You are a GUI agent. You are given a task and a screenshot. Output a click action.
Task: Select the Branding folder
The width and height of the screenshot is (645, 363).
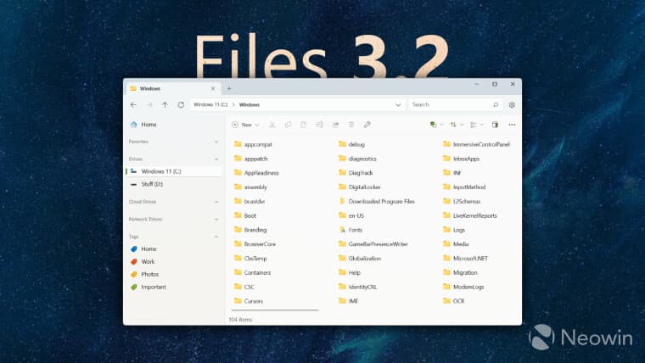pyautogui.click(x=250, y=230)
